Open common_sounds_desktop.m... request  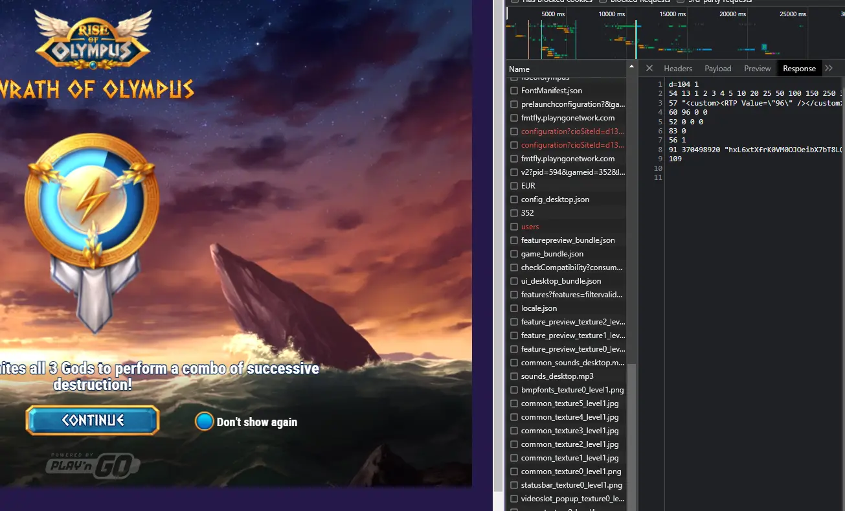[x=567, y=363]
